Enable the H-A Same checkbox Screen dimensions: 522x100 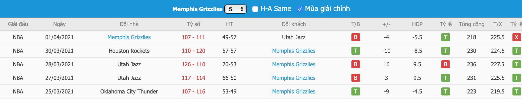(x=255, y=9)
